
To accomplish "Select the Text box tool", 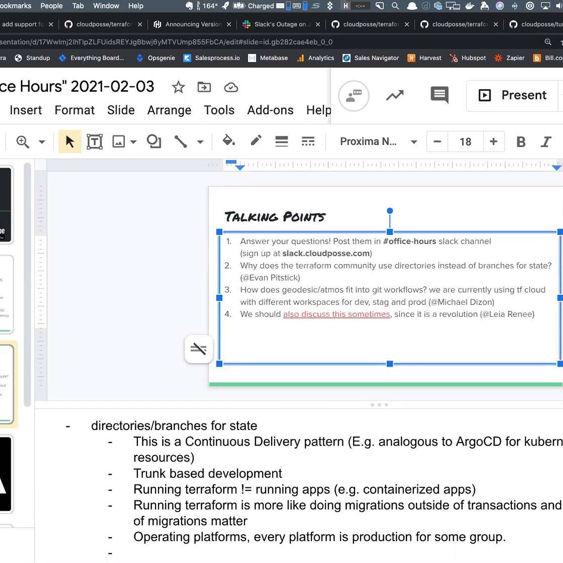I will pos(95,142).
